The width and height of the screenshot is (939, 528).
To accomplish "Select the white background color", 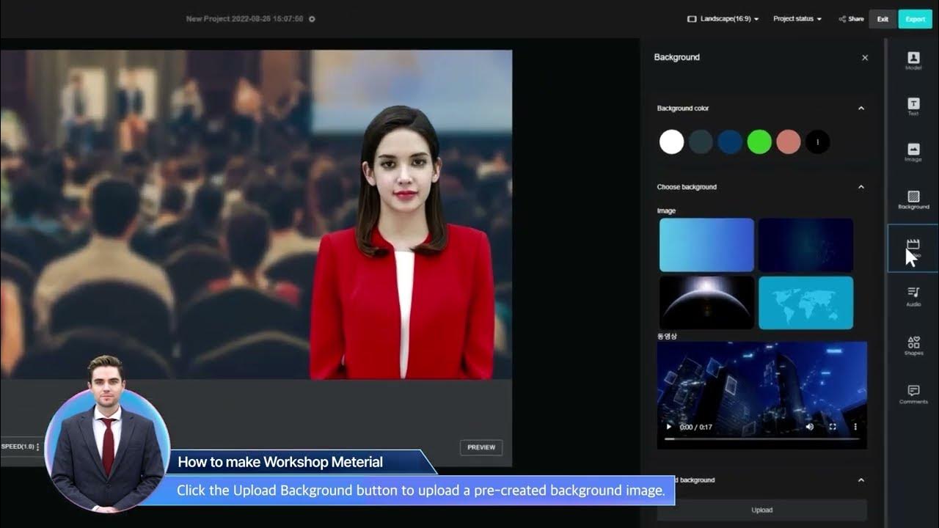I will point(671,142).
